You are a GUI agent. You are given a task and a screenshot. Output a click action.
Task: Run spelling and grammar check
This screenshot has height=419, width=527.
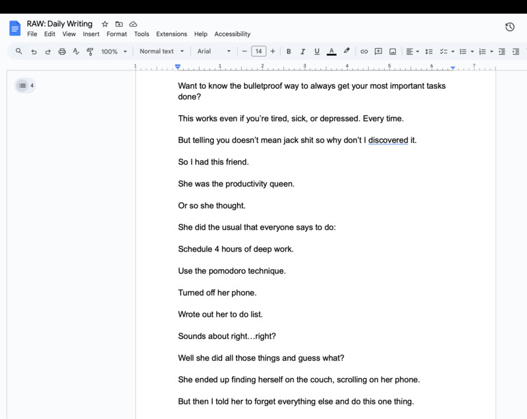tap(76, 51)
